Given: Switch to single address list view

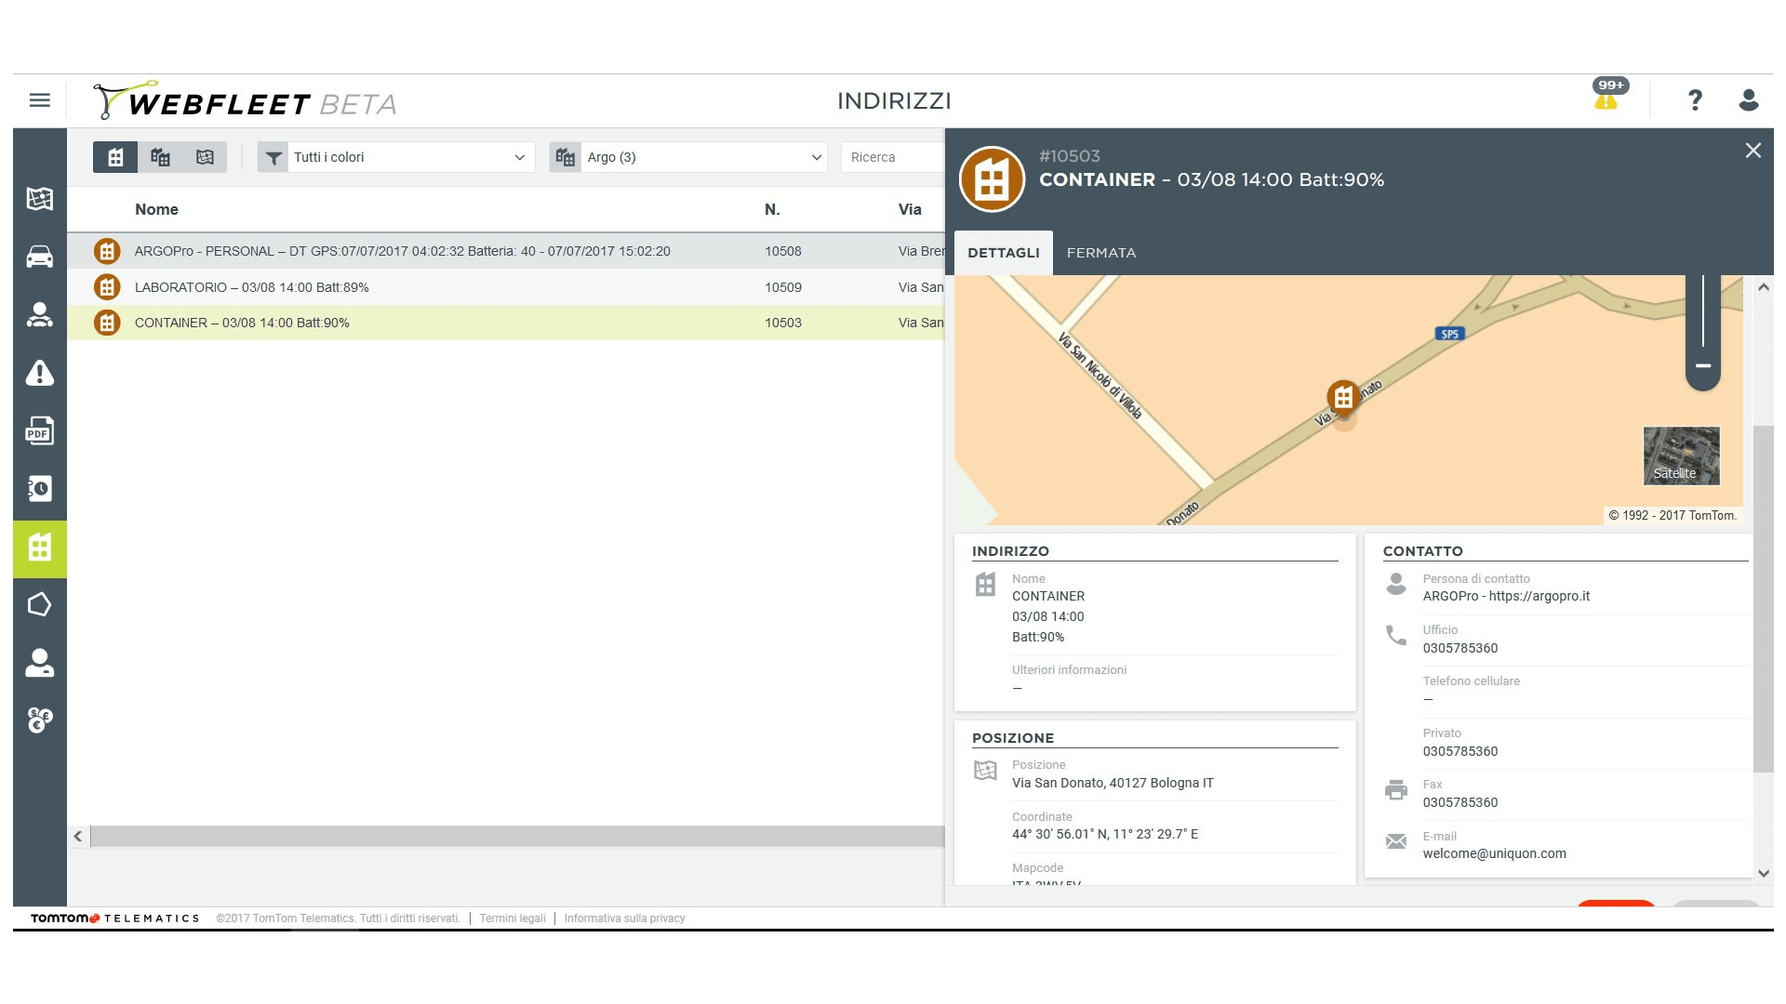Looking at the screenshot, I should (115, 157).
